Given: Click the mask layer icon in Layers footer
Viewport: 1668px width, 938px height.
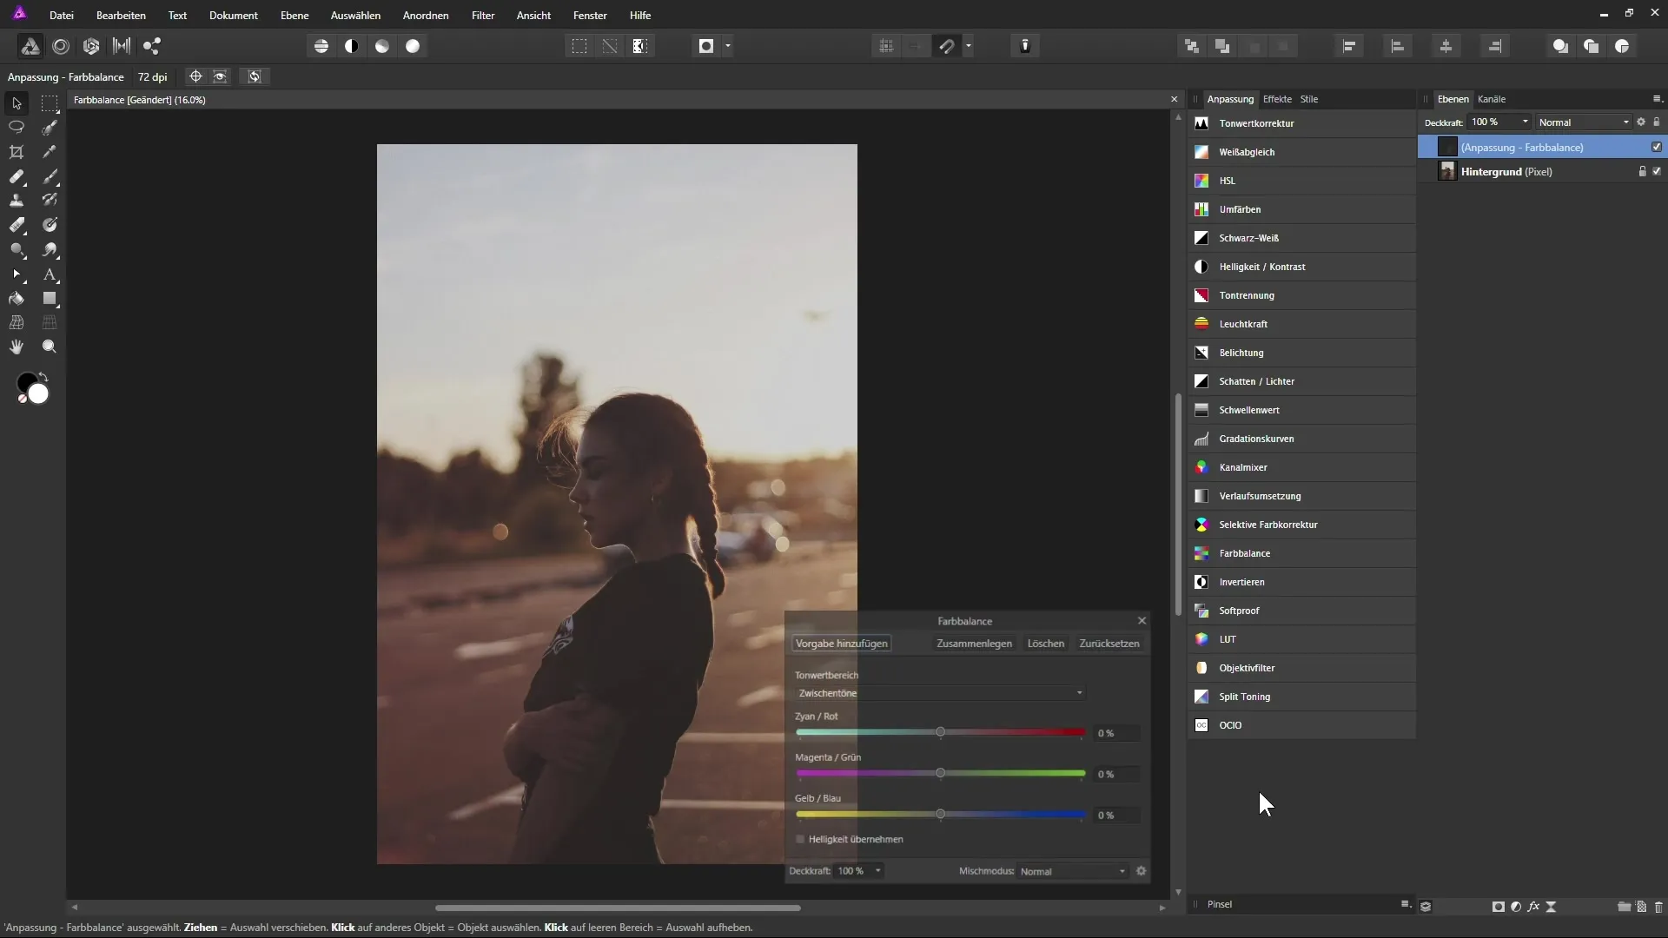Looking at the screenshot, I should (x=1499, y=907).
